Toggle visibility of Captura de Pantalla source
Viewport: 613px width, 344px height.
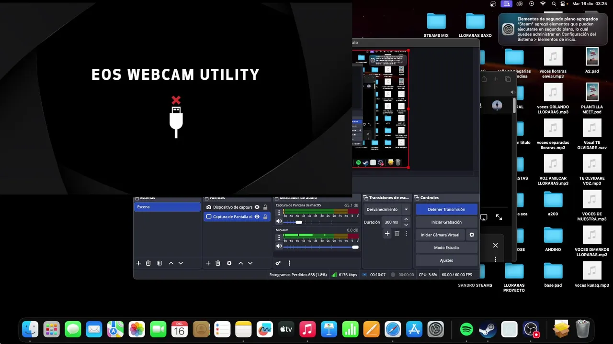[x=257, y=217]
